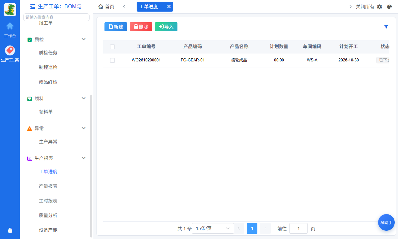Focus the 前往 page number input
Image resolution: width=398 pixels, height=239 pixels.
[298, 228]
